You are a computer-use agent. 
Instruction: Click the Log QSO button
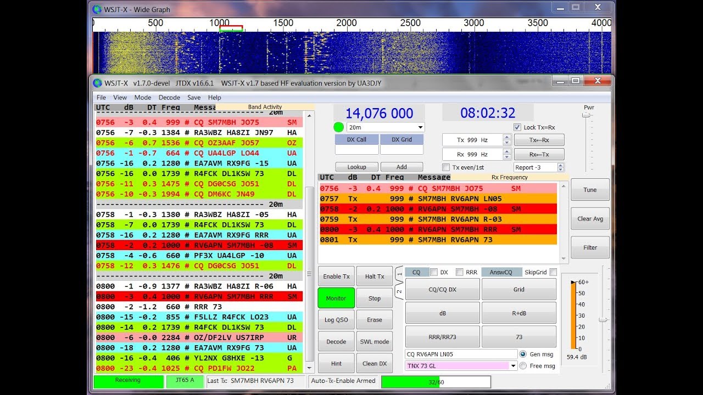pos(336,320)
